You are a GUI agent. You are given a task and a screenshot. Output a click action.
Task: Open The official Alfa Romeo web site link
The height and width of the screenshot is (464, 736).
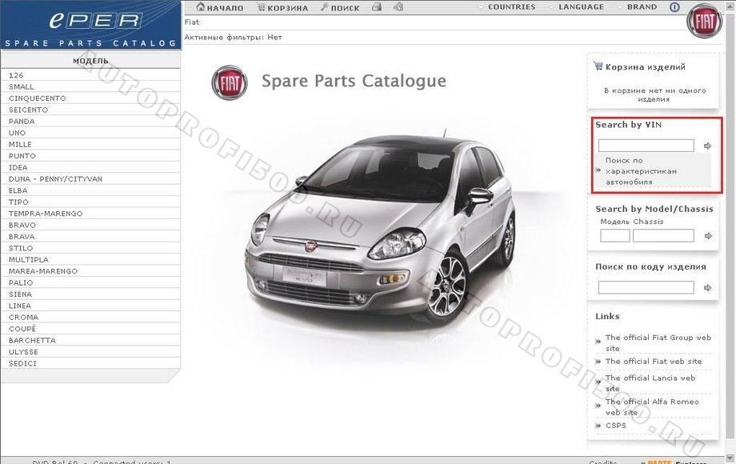[x=652, y=406]
